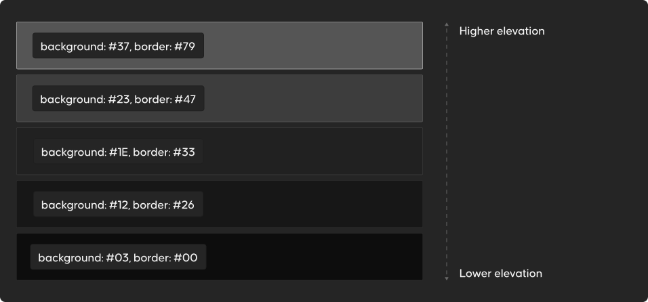Click the upward arrowhead on the elevation axis
This screenshot has height=302, width=648.
point(446,24)
